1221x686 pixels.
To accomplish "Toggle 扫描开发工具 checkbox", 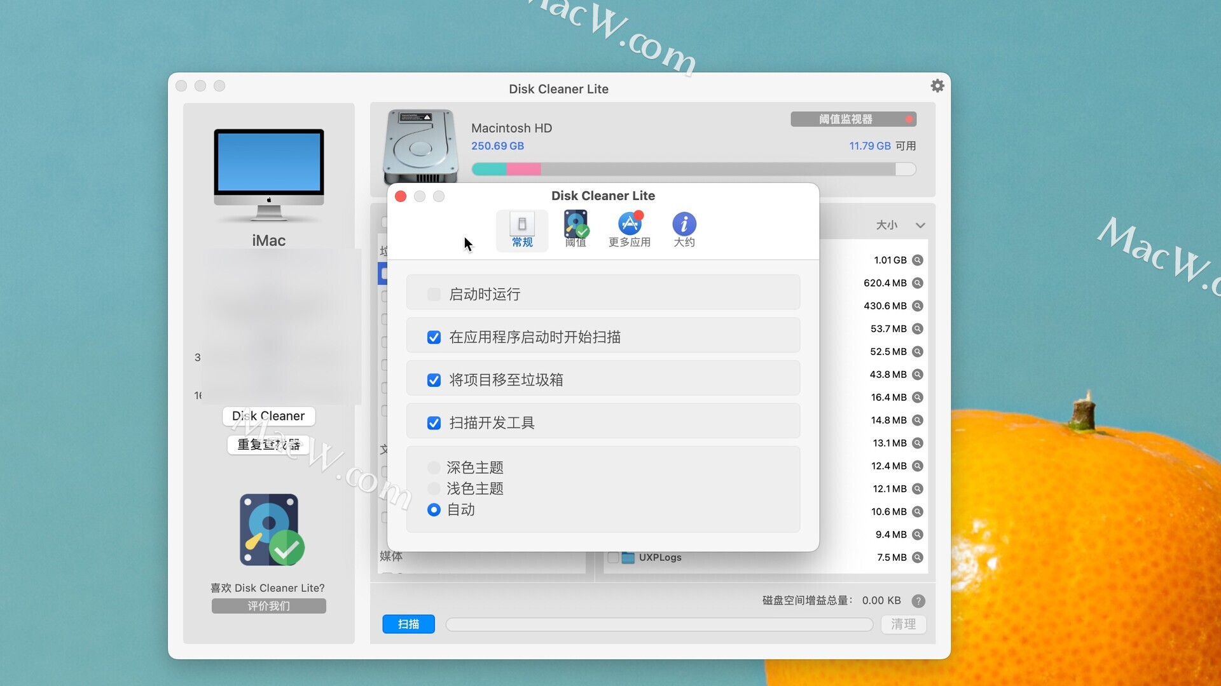I will point(434,423).
